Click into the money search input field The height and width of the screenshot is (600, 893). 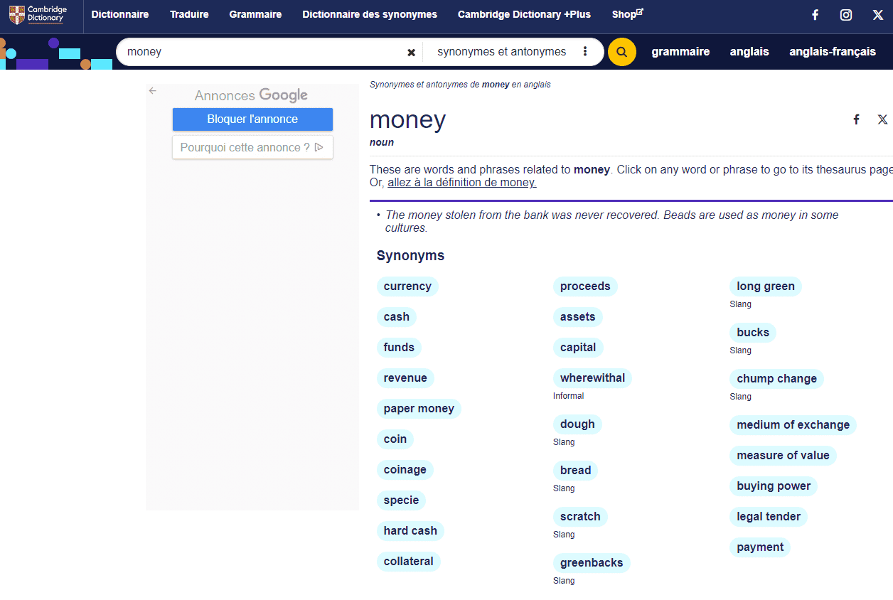click(263, 52)
